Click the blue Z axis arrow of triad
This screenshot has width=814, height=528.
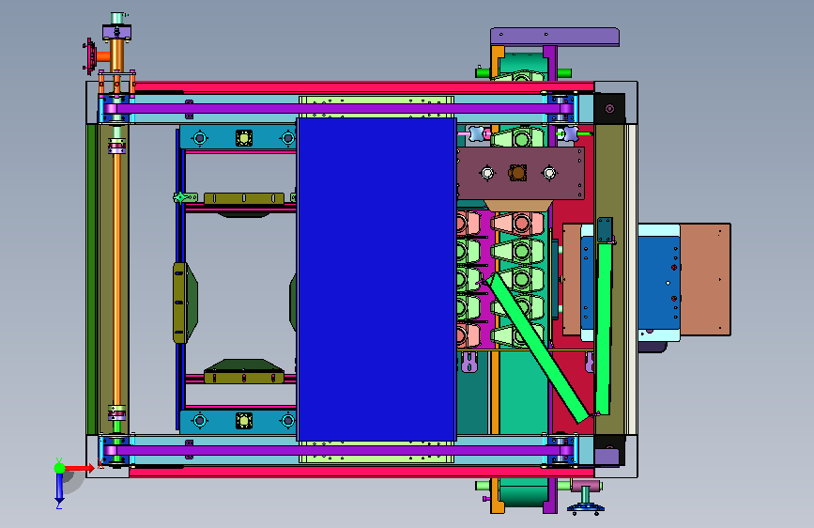pos(59,489)
